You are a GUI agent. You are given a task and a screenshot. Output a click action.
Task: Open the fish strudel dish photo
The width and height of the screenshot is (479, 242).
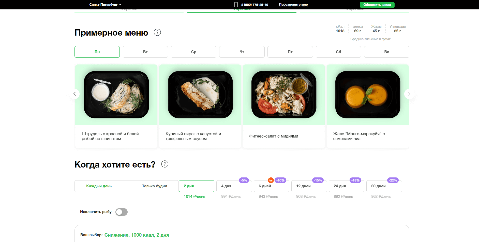coord(116,95)
